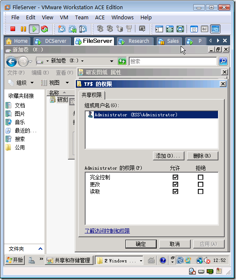Screen dimensions: 236x280
Task: Expand 新加卷 (E:) breadcrumb arrow
Action: point(82,61)
